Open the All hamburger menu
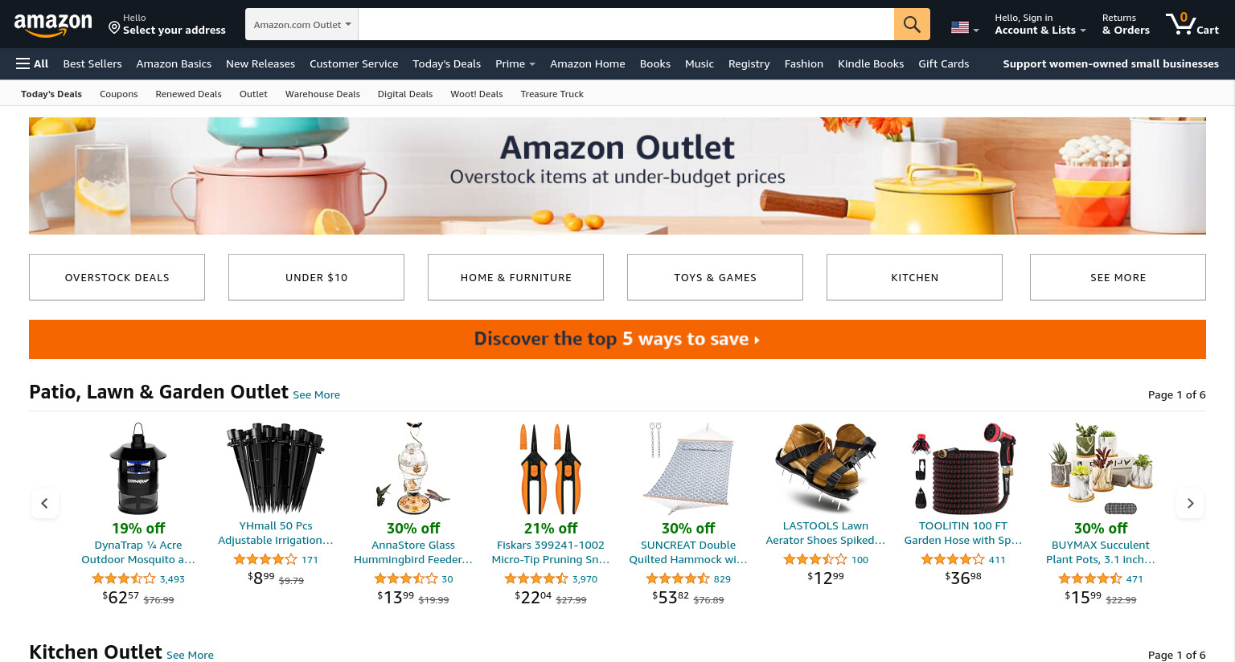This screenshot has height=662, width=1235. click(x=32, y=63)
